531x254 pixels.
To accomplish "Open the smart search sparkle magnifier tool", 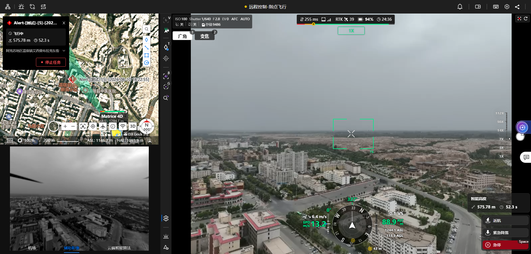I will (166, 98).
